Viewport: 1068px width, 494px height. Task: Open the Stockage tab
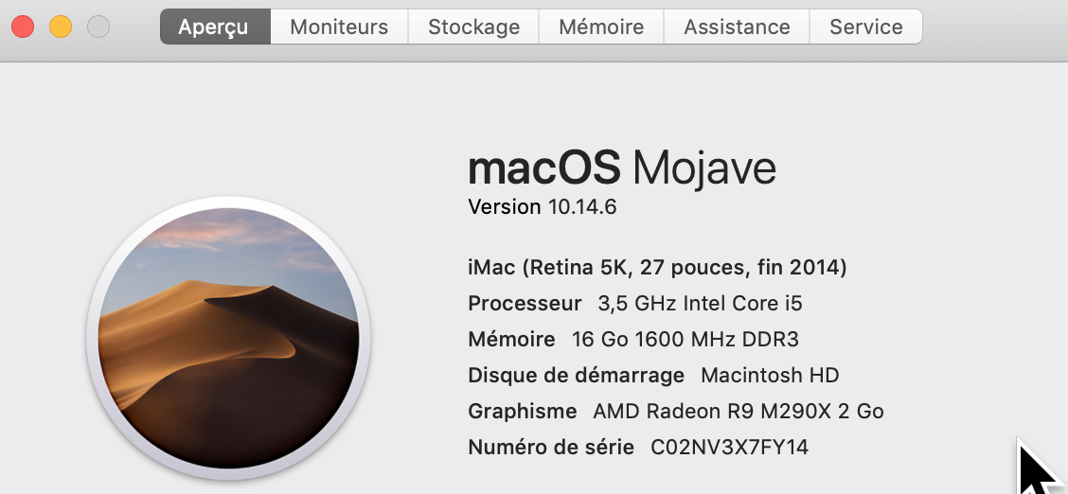click(x=473, y=26)
